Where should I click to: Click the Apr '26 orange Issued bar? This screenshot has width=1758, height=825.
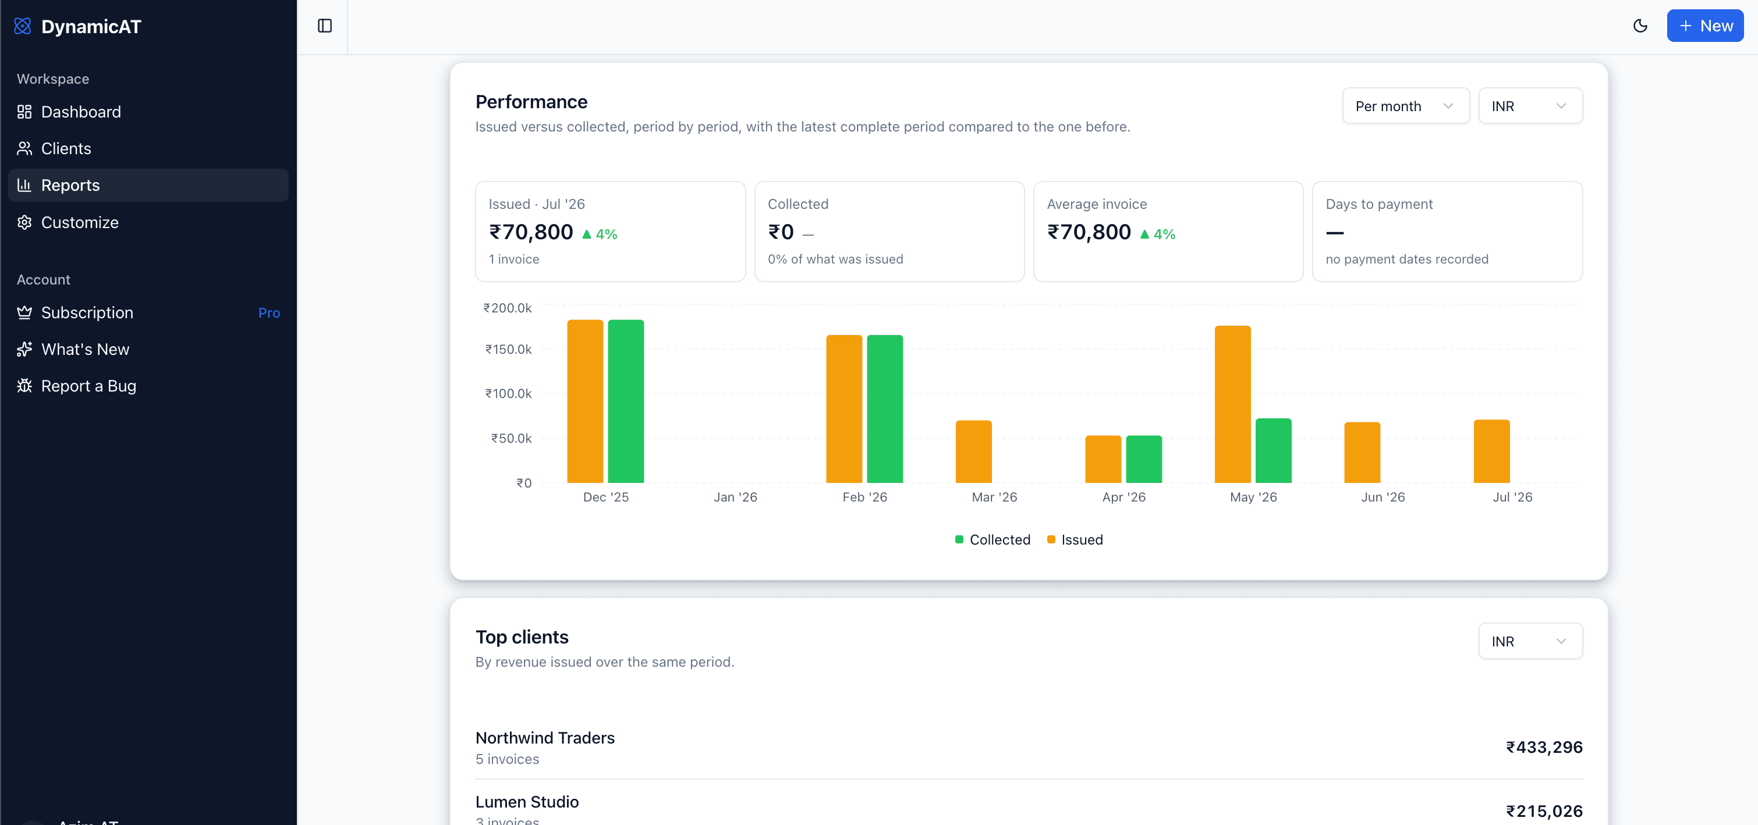[x=1104, y=460]
